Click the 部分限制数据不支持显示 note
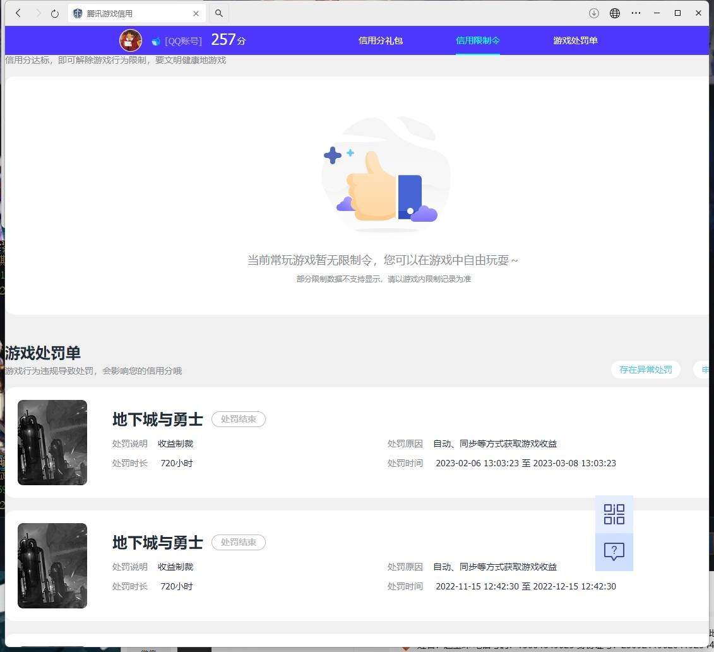The width and height of the screenshot is (714, 652). tap(383, 279)
